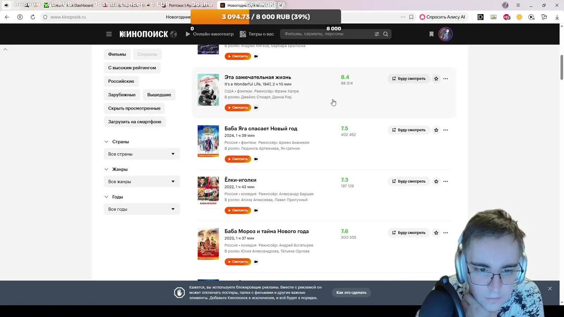This screenshot has height=317, width=564.
Task: Click Смотреть for Эта замечательная жизнь
Action: (x=238, y=107)
